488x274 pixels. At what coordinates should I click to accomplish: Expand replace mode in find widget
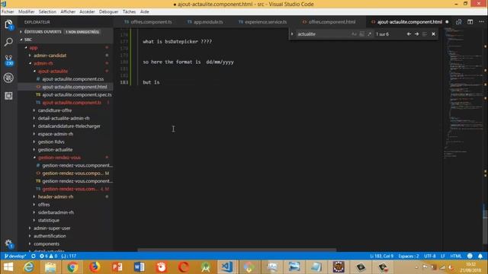292,34
